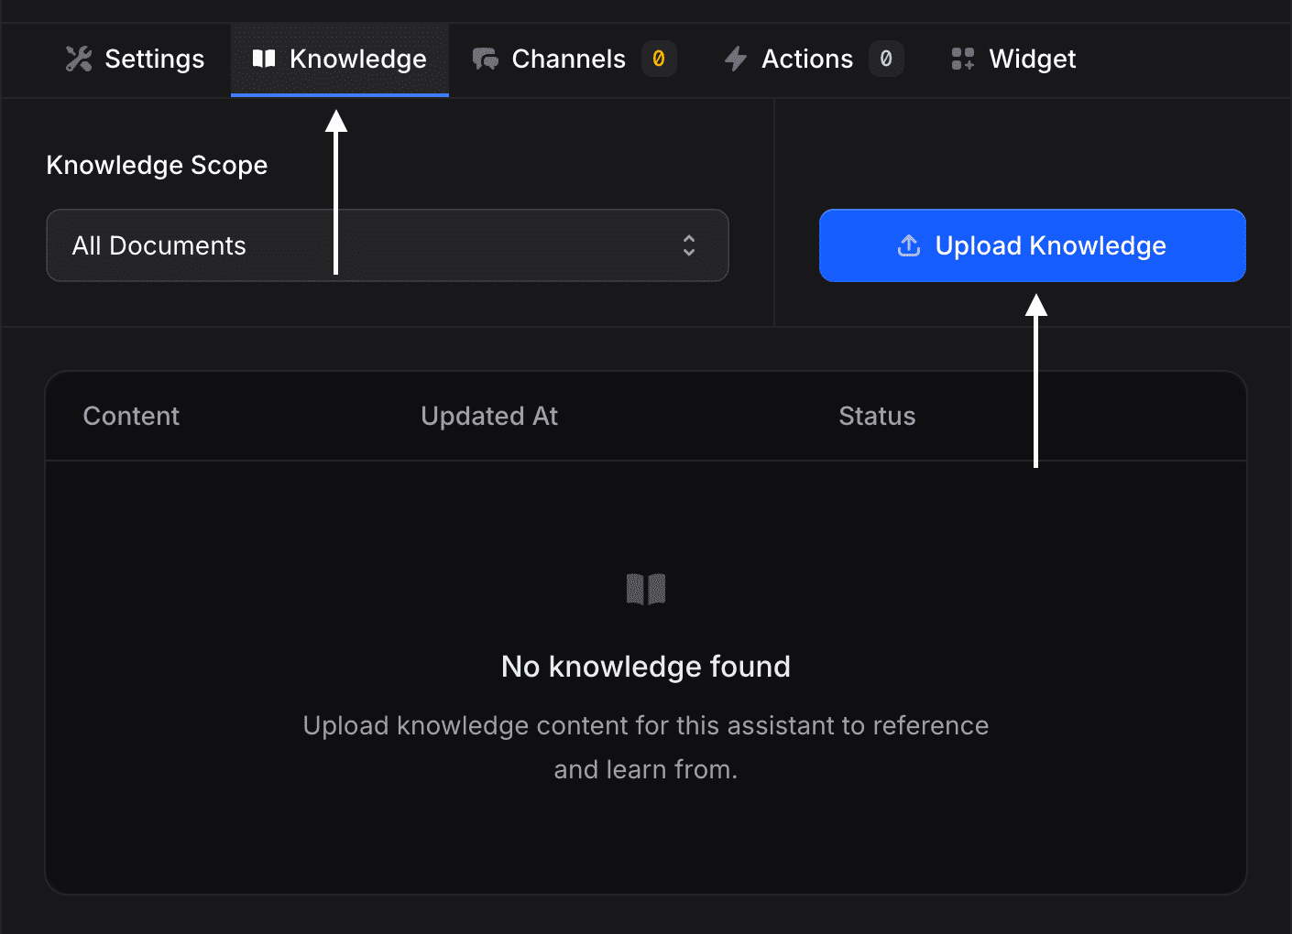The width and height of the screenshot is (1292, 934).
Task: Click the Upload Knowledge button
Action: pos(1033,245)
